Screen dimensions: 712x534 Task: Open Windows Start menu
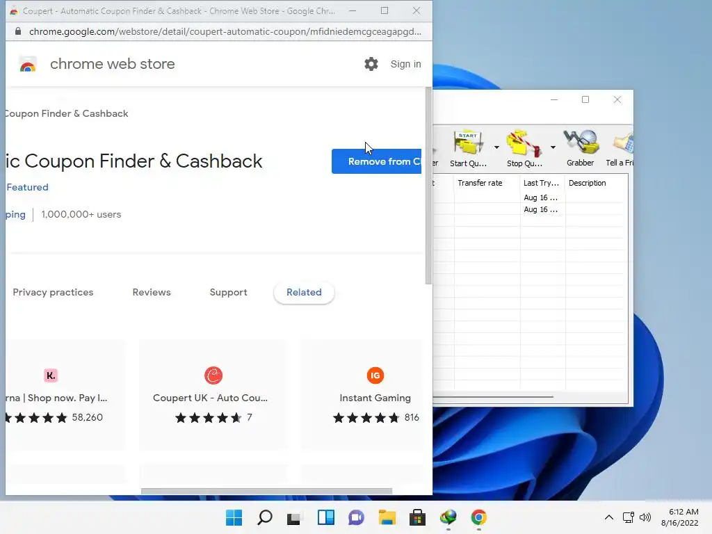click(234, 517)
